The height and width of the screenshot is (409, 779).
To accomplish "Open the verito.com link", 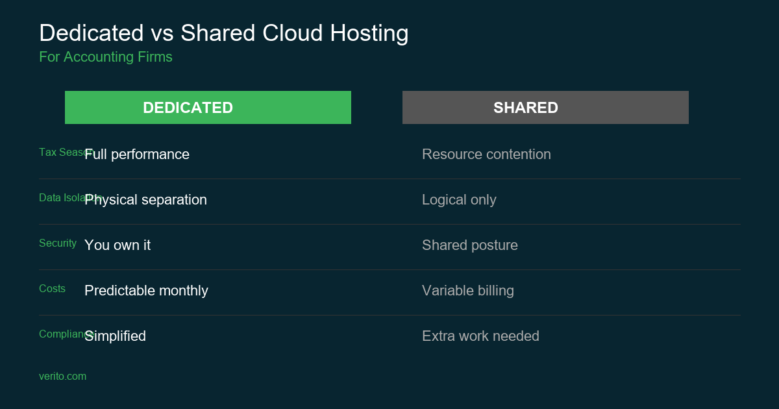I will coord(62,377).
